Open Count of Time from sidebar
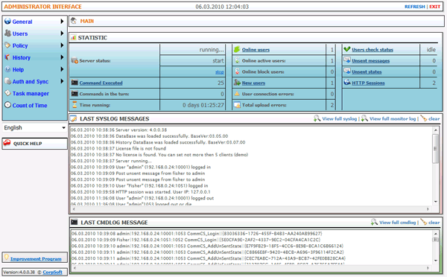 point(30,106)
